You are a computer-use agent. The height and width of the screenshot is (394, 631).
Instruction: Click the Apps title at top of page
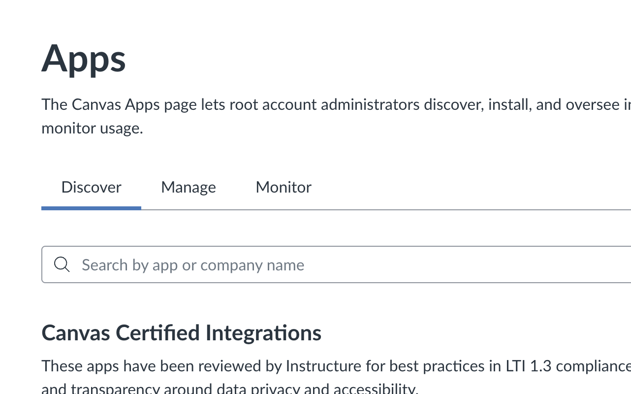pos(83,59)
